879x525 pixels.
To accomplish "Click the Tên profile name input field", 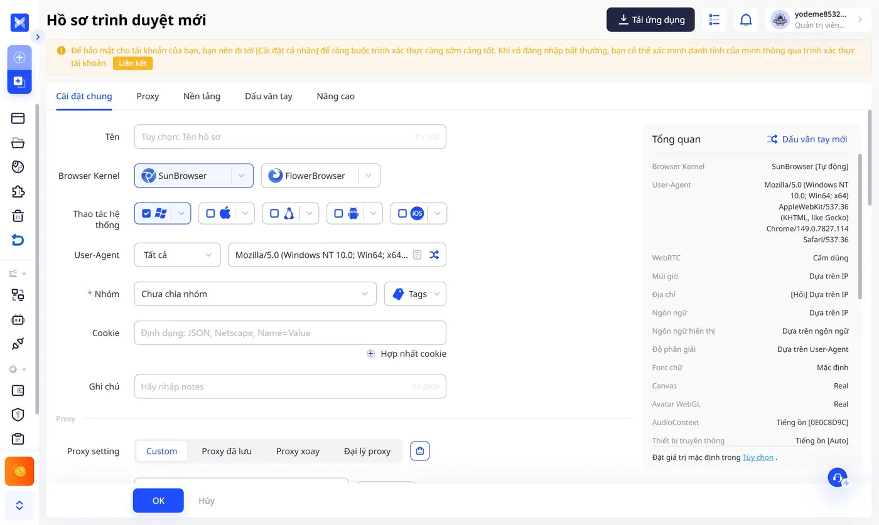I will click(x=290, y=137).
